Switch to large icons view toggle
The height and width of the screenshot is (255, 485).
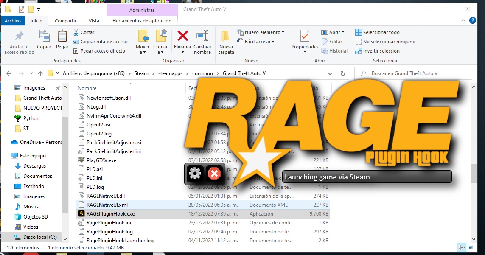coord(470,247)
